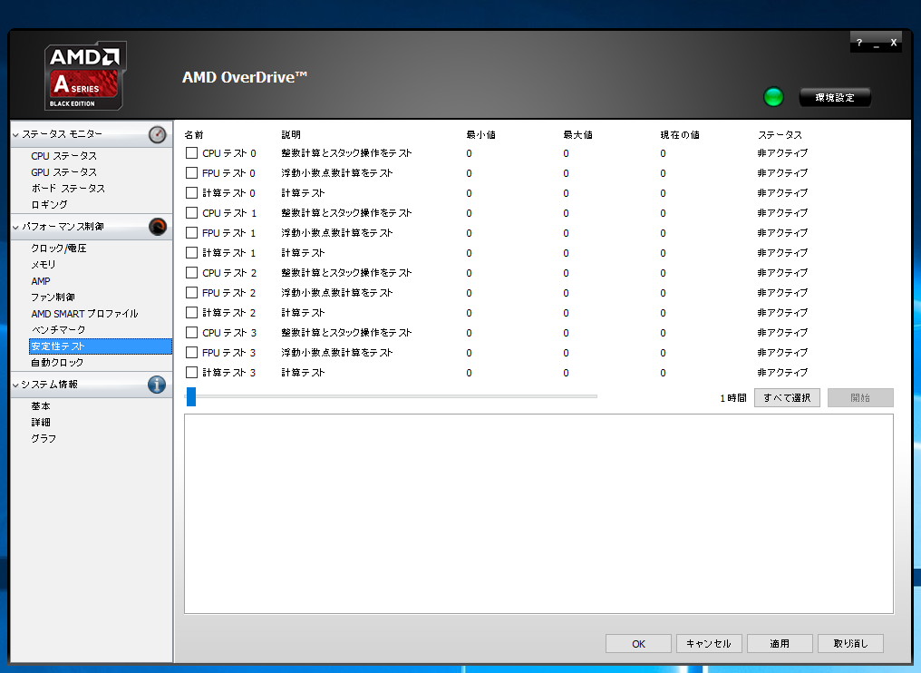Confirm with the OK button
This screenshot has width=921, height=673.
pos(638,644)
